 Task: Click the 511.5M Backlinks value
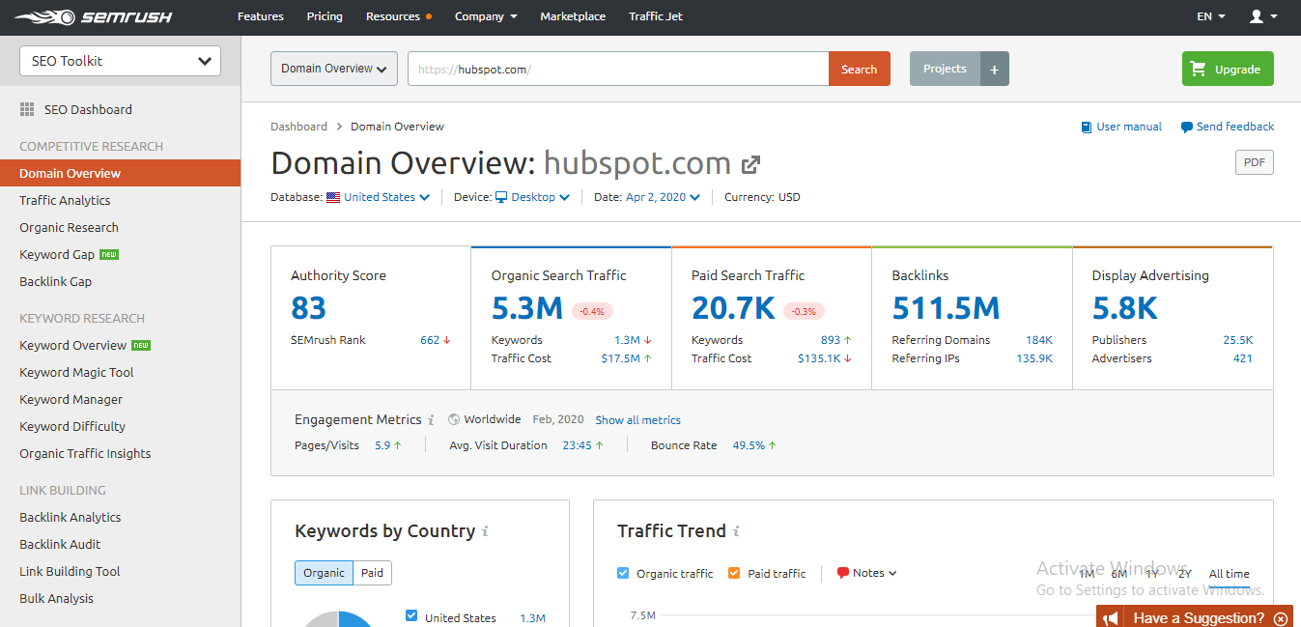(x=946, y=308)
